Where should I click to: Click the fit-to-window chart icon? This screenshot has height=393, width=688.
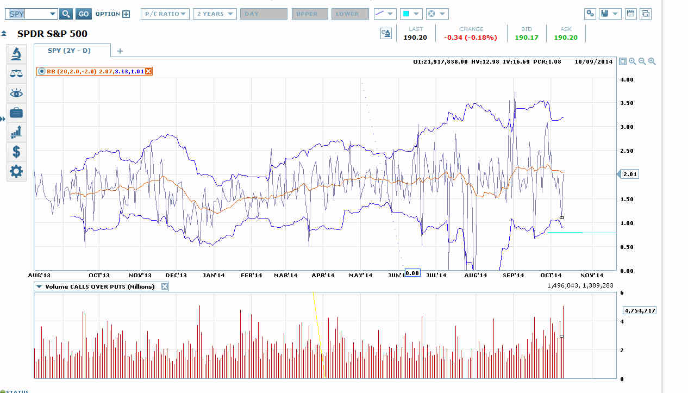[x=623, y=61]
